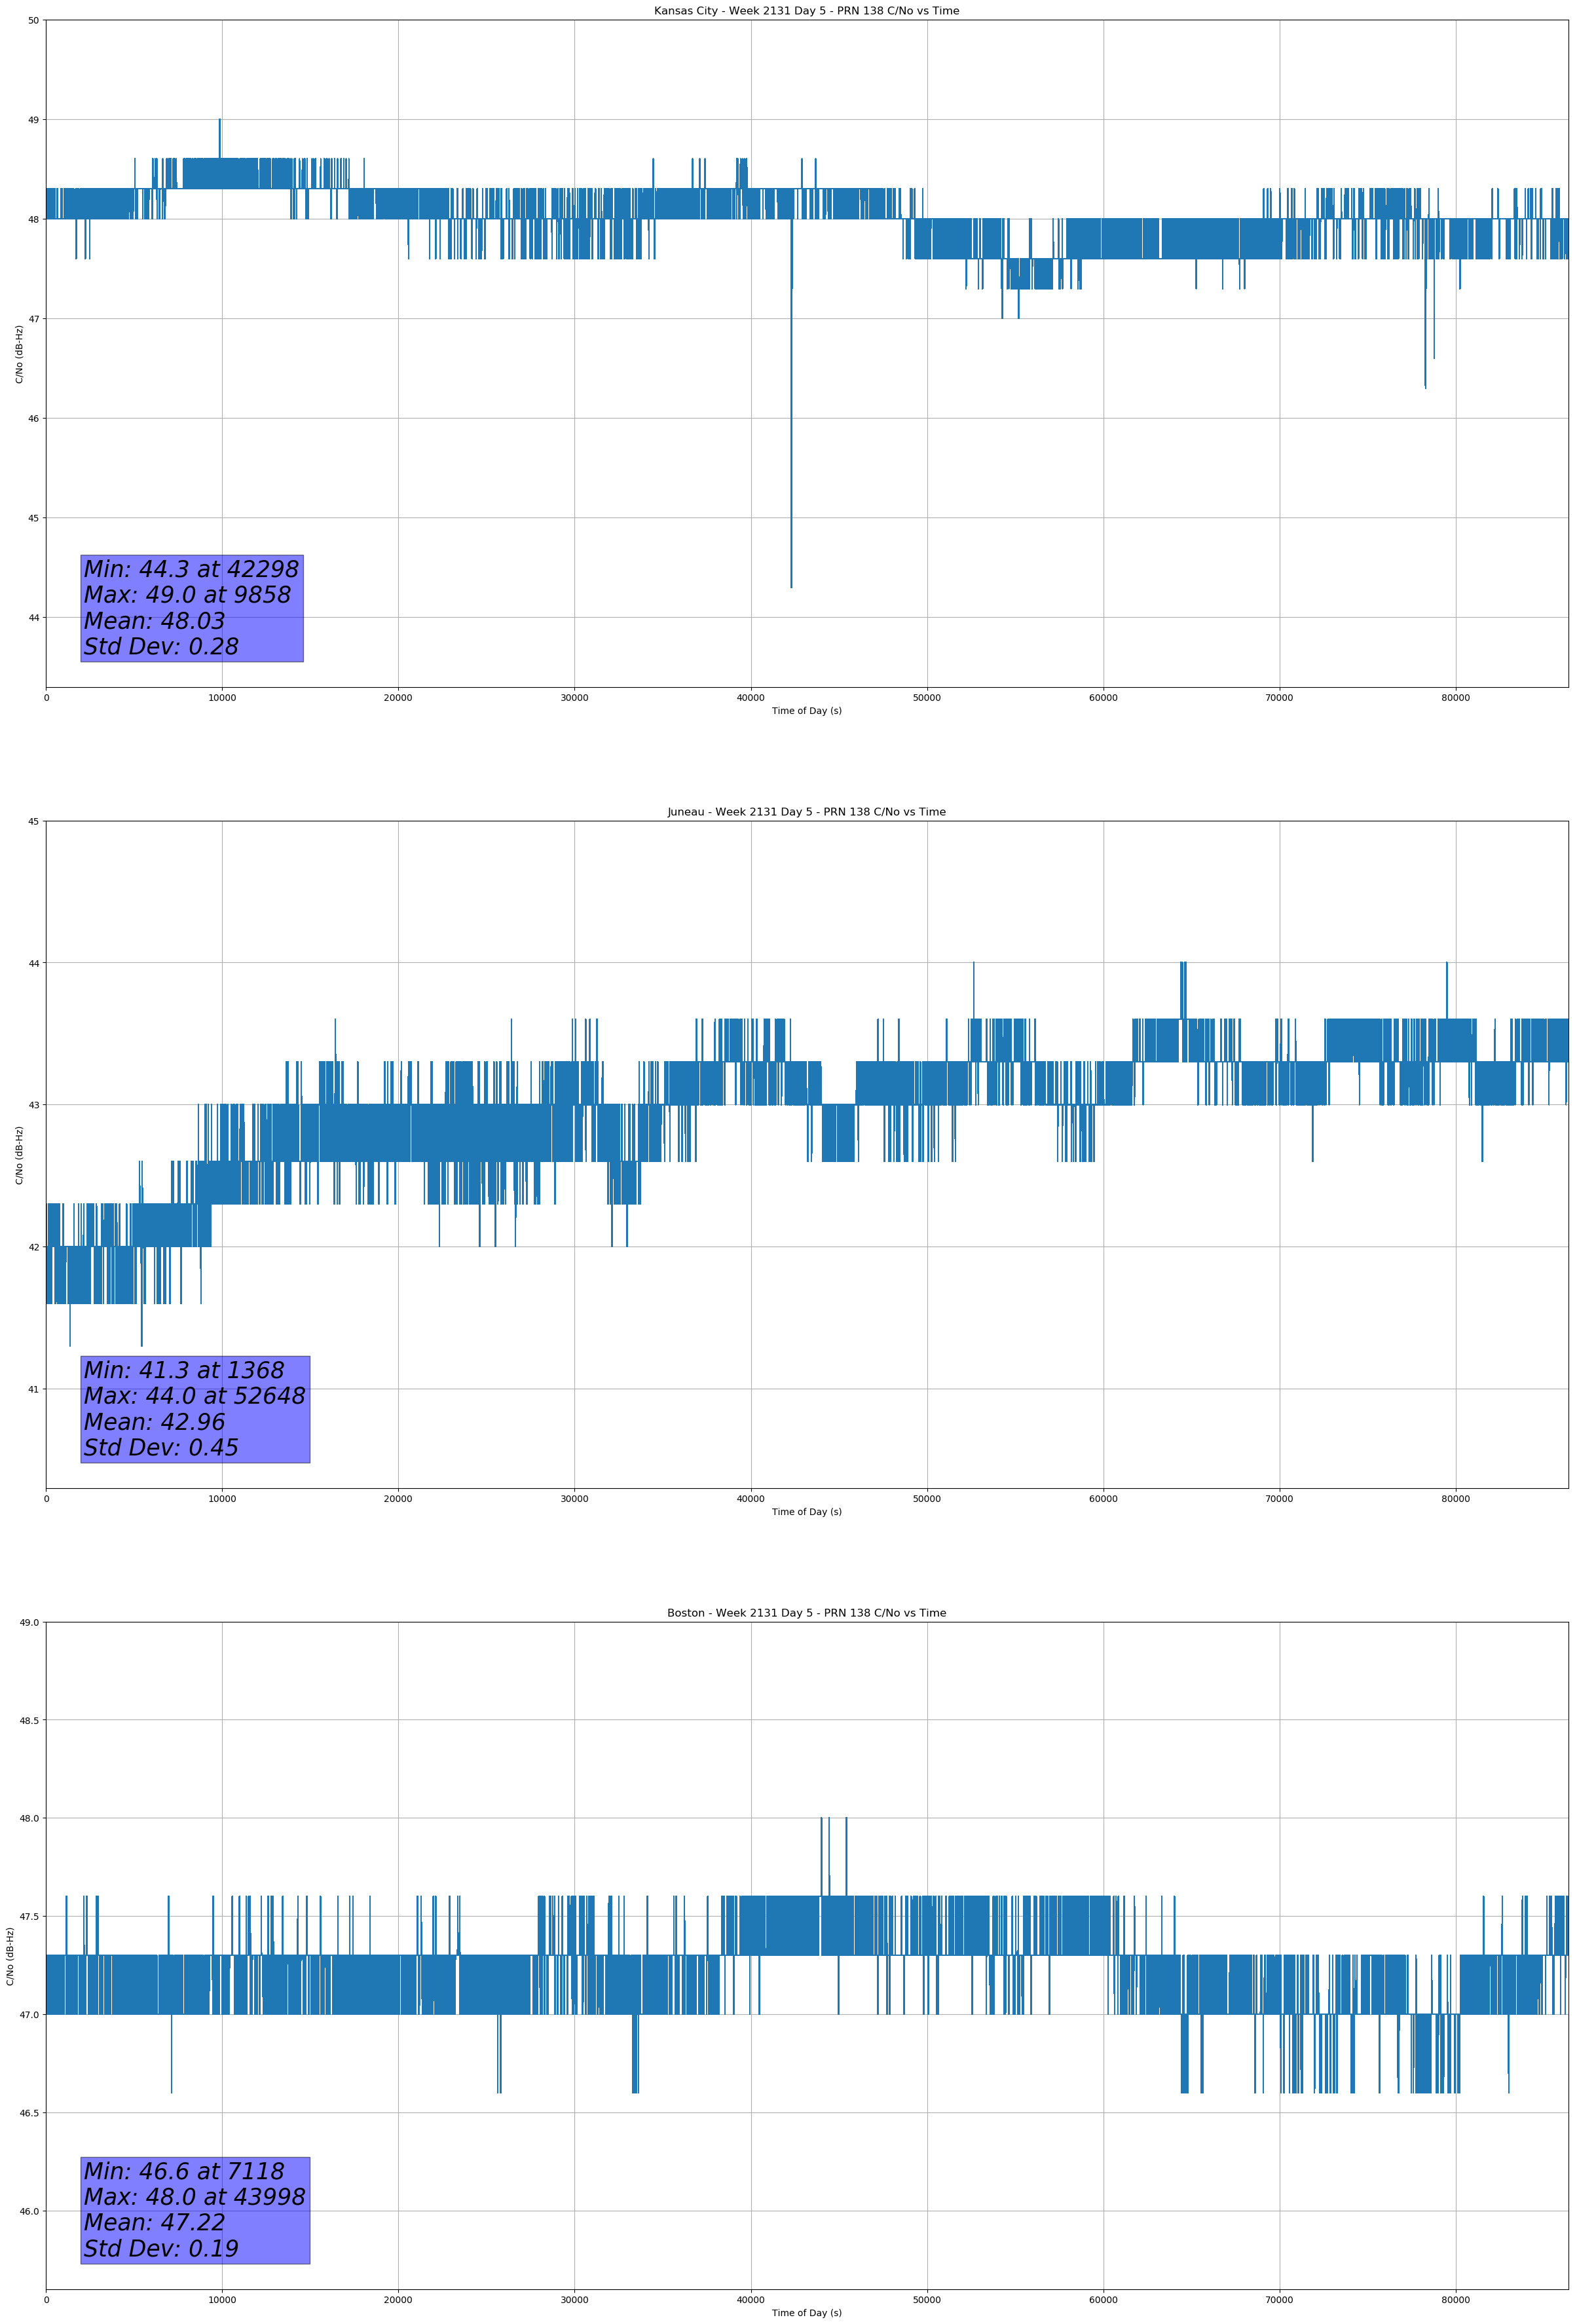This screenshot has height=2324, width=1577.
Task: Click the 48.5 y-axis tick on Boston plot
Action: tap(30, 1720)
